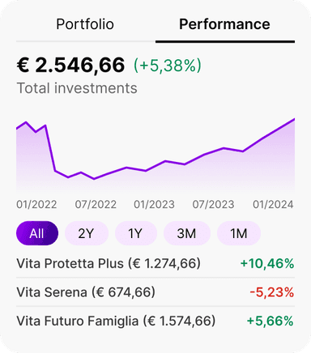Click the 01/2024 axis date label
The height and width of the screenshot is (353, 311).
[273, 205]
